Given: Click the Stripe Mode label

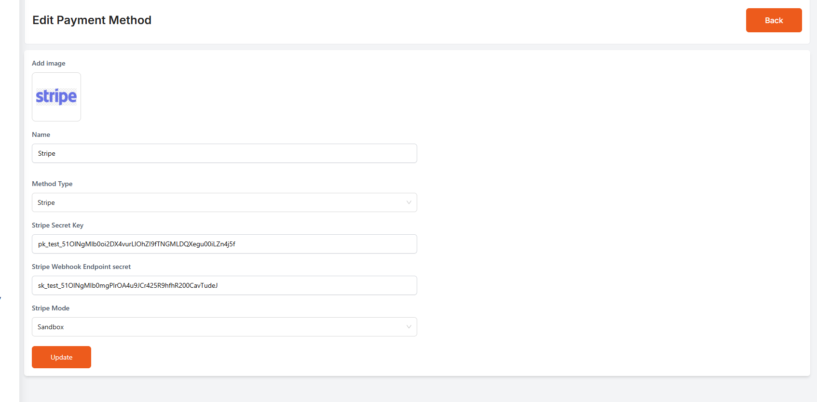Looking at the screenshot, I should click(x=51, y=308).
